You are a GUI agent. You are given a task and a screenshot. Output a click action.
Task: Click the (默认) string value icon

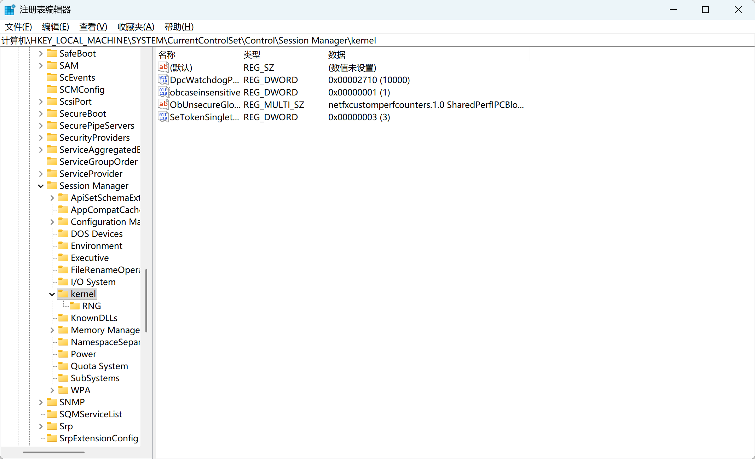163,68
